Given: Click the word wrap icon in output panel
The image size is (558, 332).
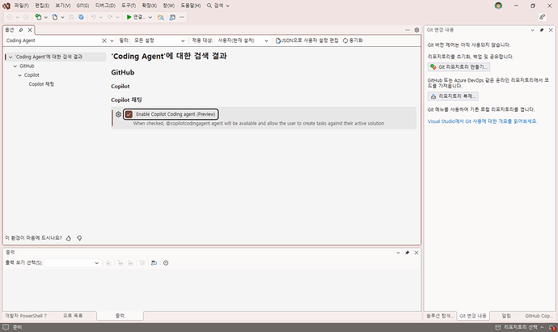Looking at the screenshot, I should click(154, 263).
